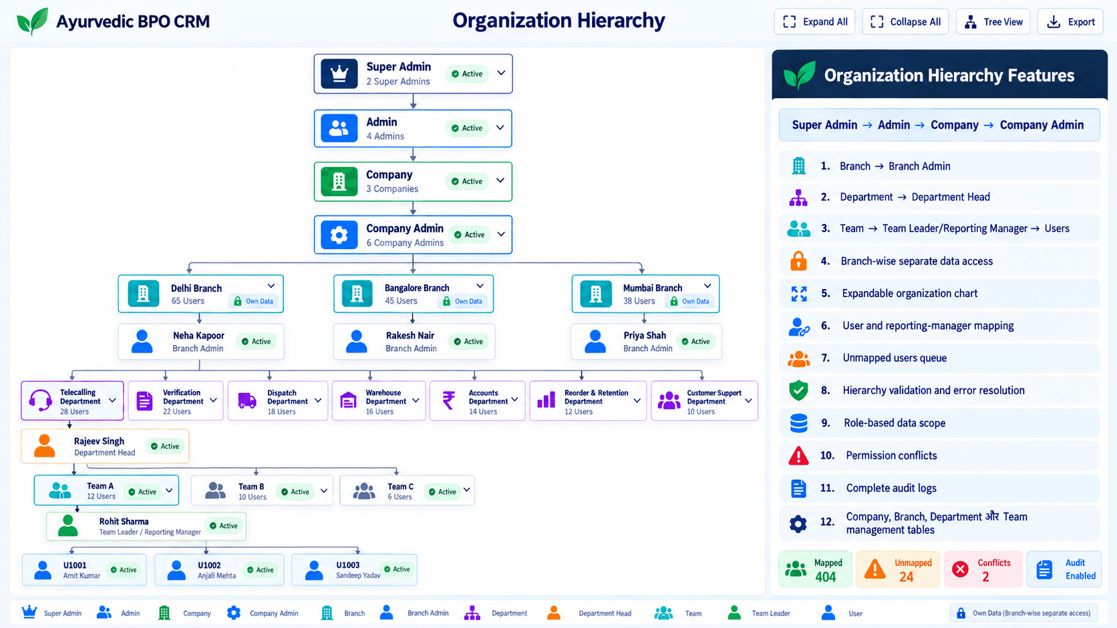
Task: Click the Branch-wise separate data access lock icon
Action: pos(798,261)
